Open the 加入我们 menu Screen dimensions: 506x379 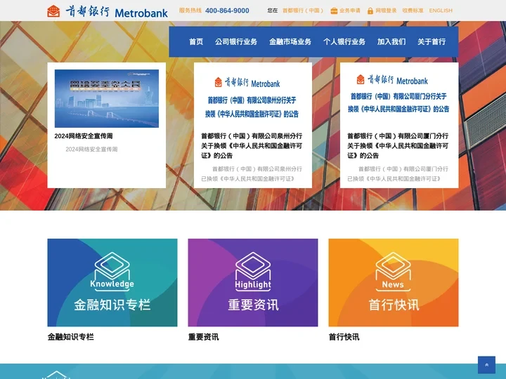pyautogui.click(x=391, y=41)
